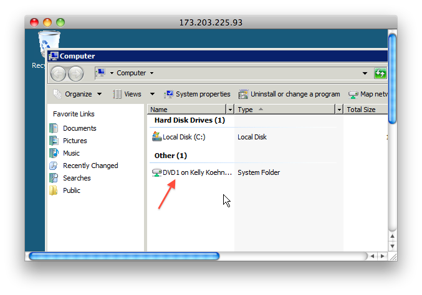
Task: Click the green zoom button of the remote window
Action: pyautogui.click(x=60, y=22)
